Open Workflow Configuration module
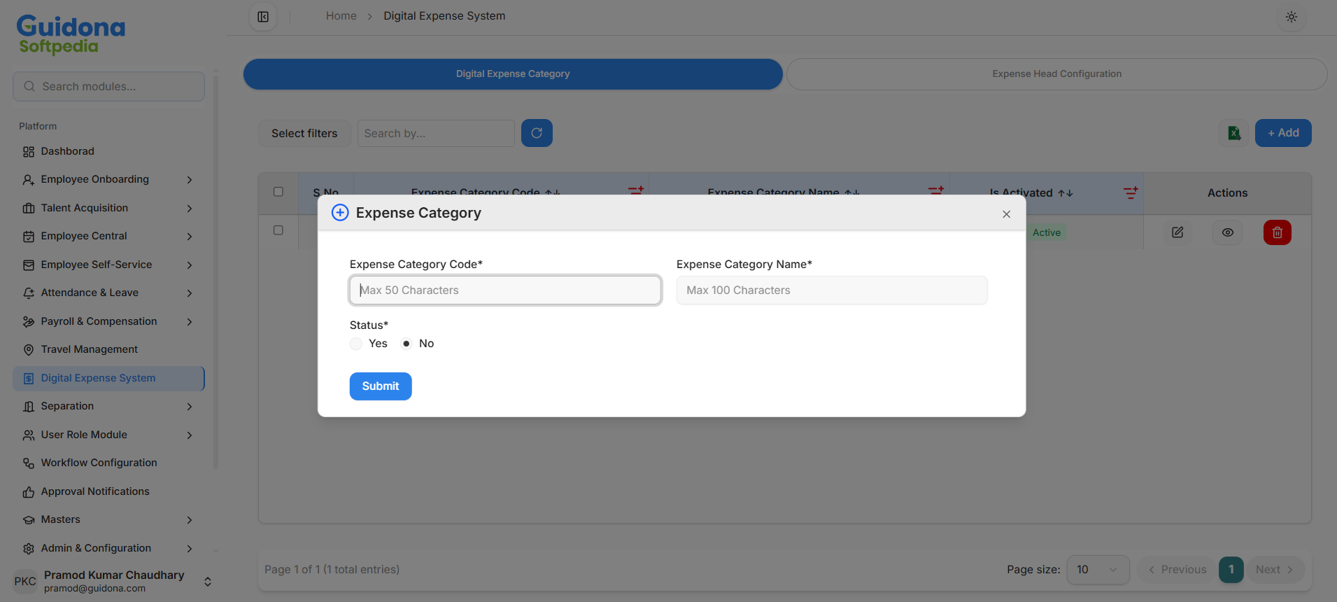This screenshot has height=602, width=1337. click(108, 463)
